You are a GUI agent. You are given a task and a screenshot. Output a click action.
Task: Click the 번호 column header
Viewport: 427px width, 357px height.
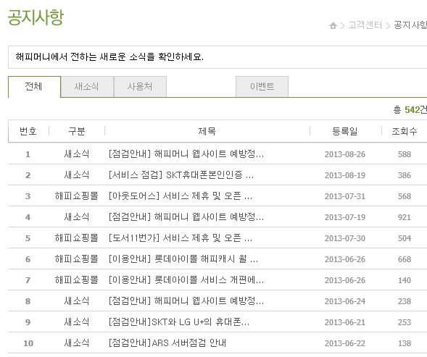point(28,131)
